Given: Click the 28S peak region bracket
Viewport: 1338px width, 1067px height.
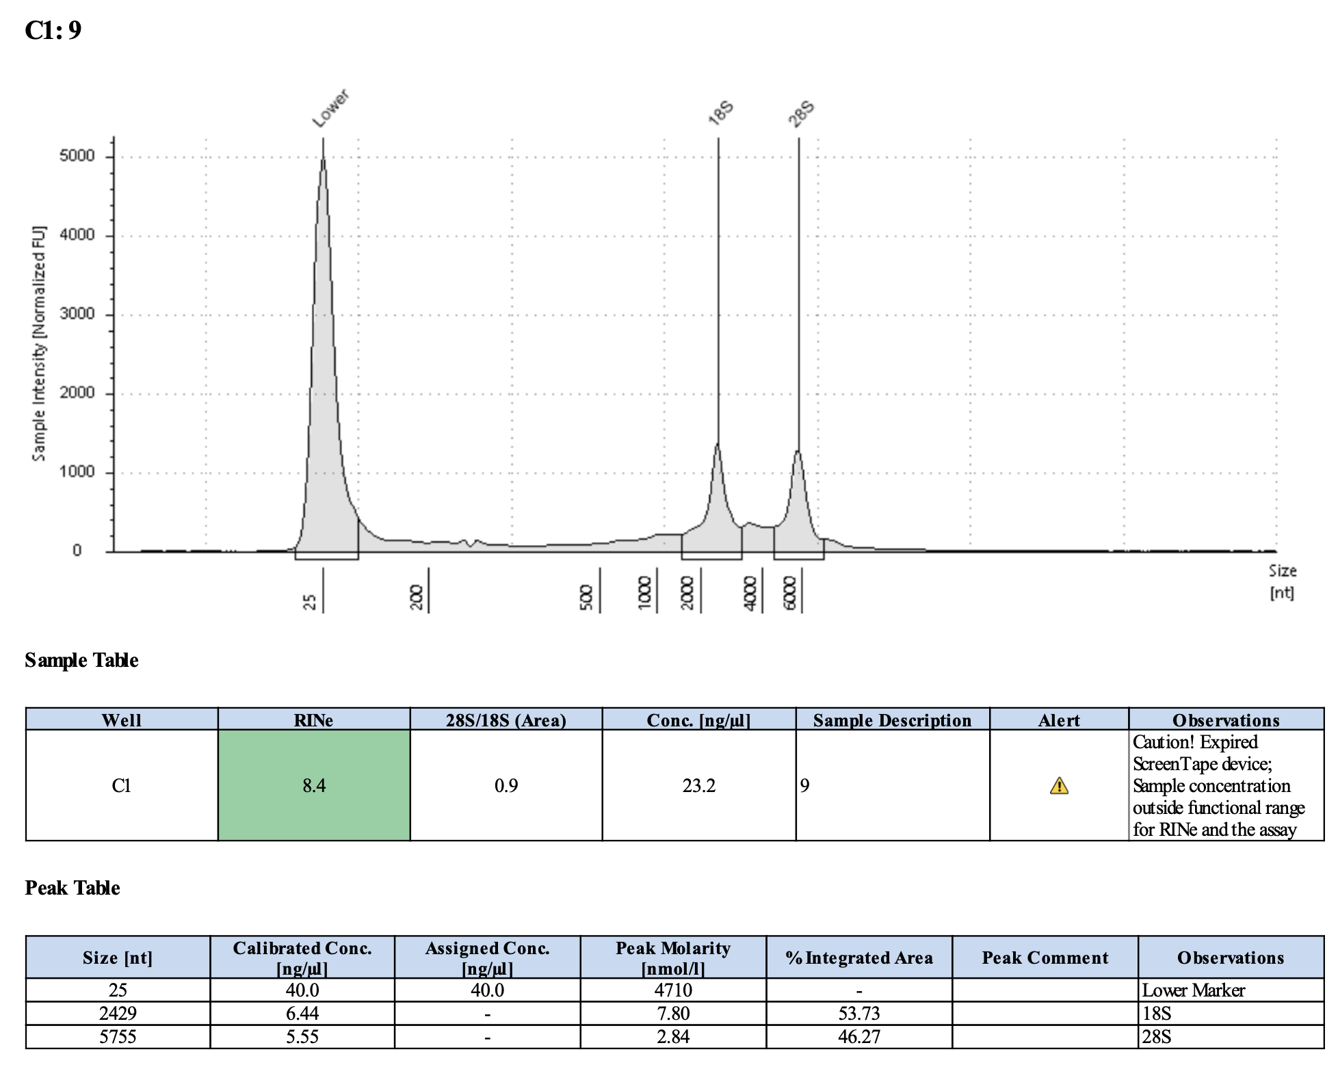Looking at the screenshot, I should (x=798, y=557).
